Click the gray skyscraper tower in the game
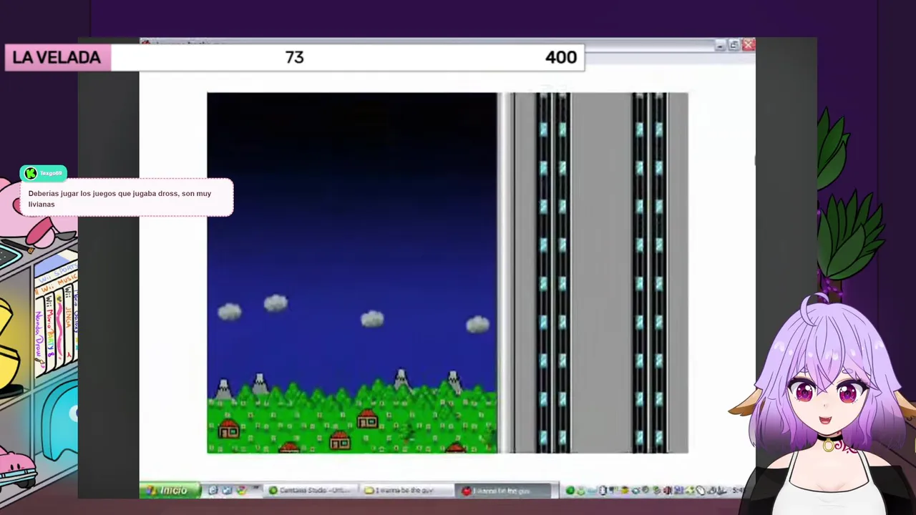 593,273
